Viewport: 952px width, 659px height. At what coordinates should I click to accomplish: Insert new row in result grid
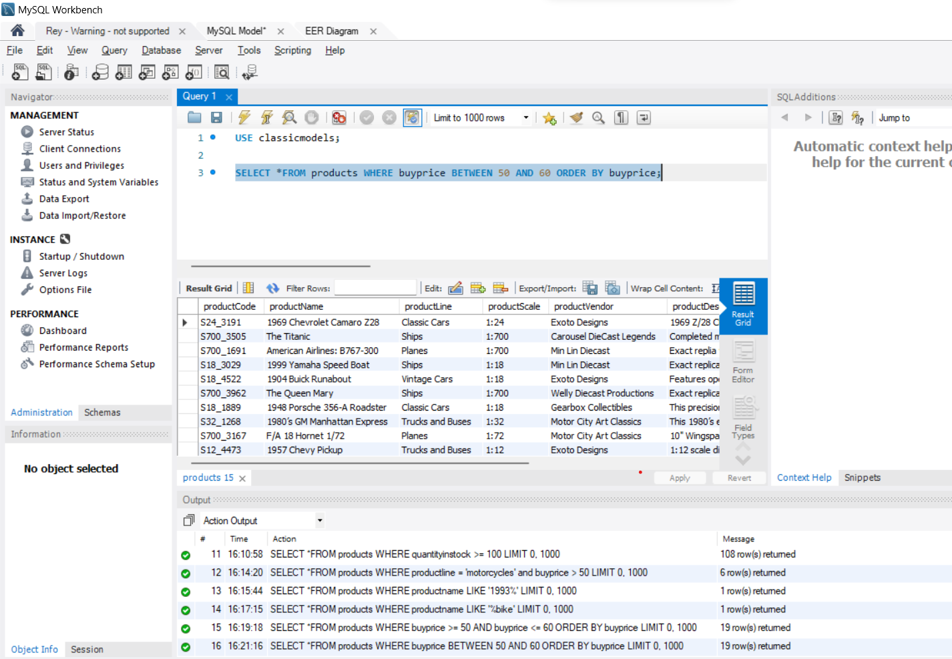478,288
